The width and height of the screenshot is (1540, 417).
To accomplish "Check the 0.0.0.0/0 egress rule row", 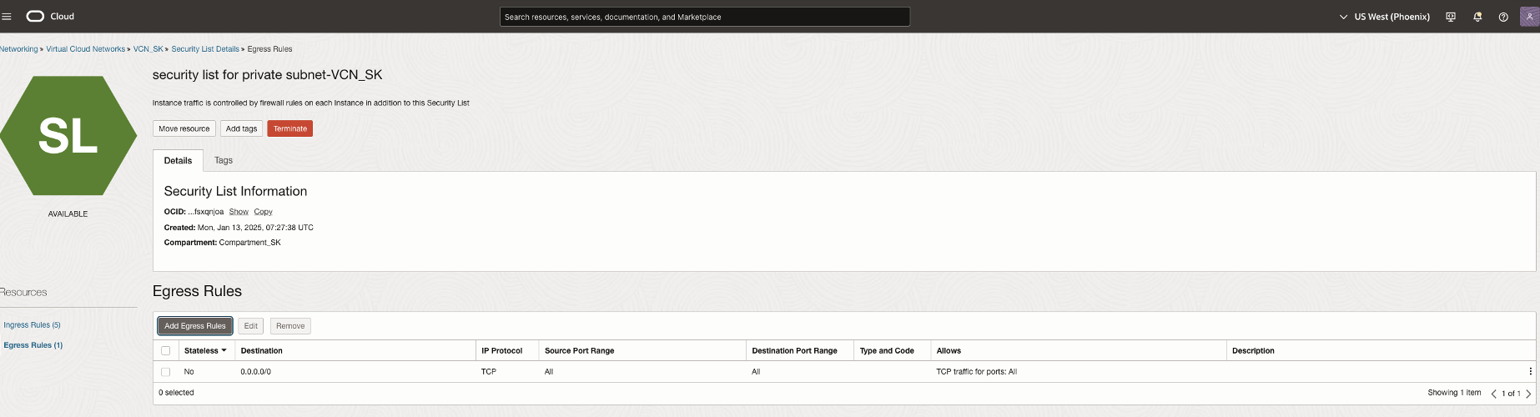I will click(x=165, y=372).
